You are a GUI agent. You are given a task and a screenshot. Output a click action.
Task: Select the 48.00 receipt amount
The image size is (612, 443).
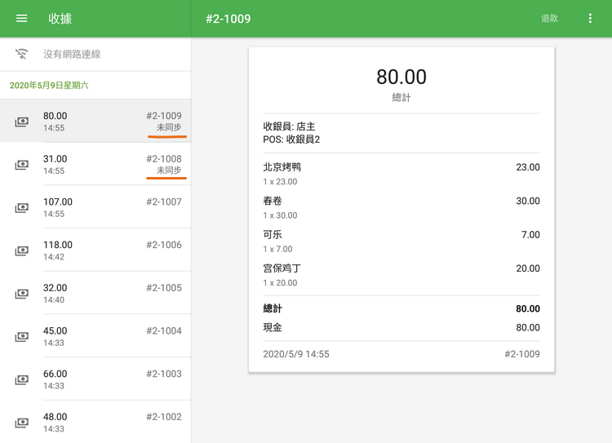55,416
